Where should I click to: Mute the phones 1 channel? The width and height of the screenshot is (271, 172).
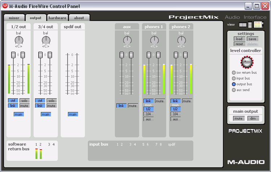pyautogui.click(x=160, y=101)
